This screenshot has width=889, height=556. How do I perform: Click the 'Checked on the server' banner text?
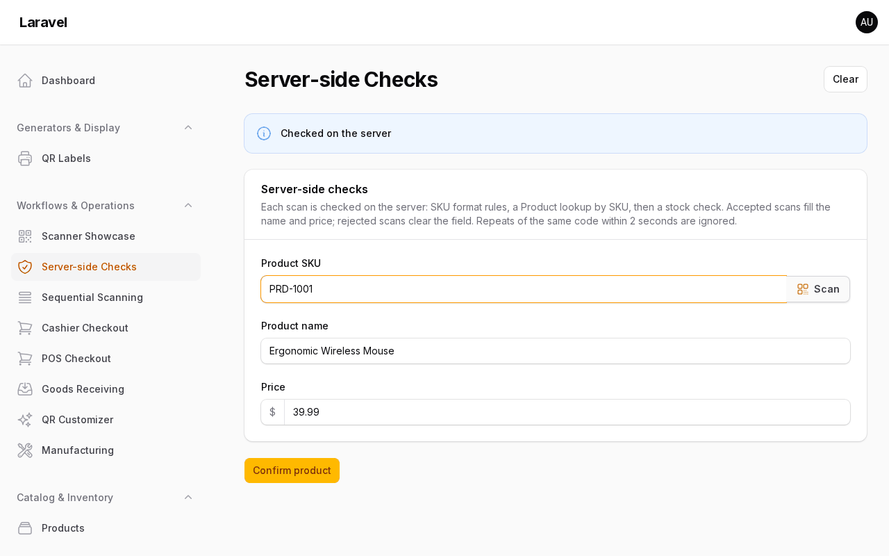(x=335, y=133)
